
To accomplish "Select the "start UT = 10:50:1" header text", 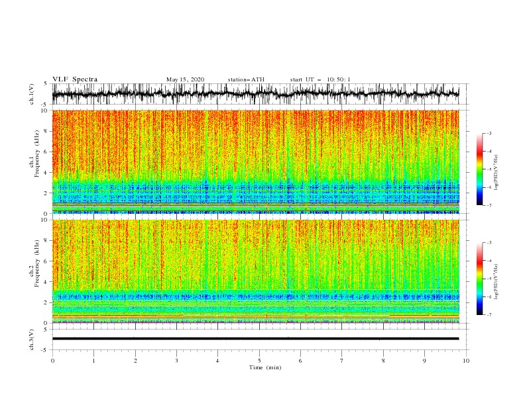I will click(320, 79).
